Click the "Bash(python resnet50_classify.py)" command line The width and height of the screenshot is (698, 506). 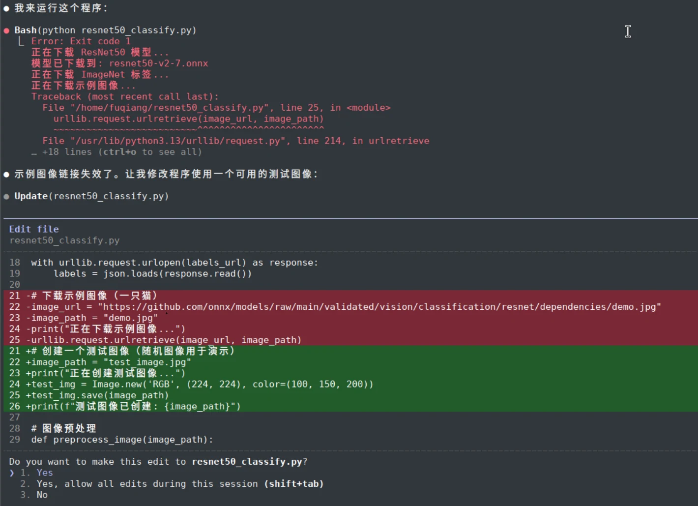(x=105, y=30)
